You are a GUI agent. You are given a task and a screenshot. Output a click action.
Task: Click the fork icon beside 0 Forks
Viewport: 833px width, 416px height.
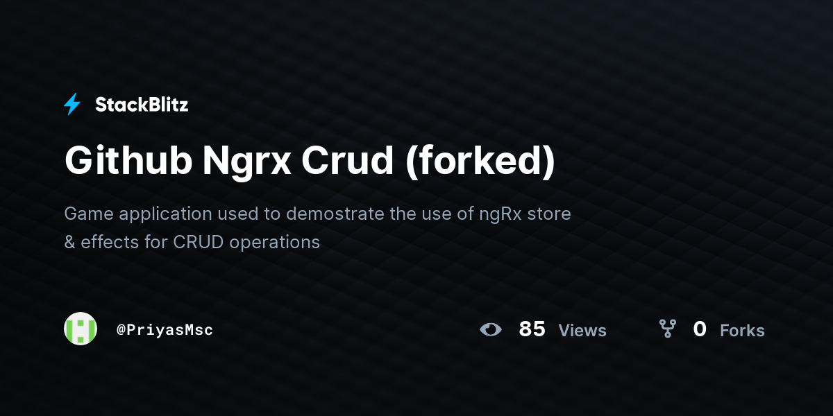[668, 329]
